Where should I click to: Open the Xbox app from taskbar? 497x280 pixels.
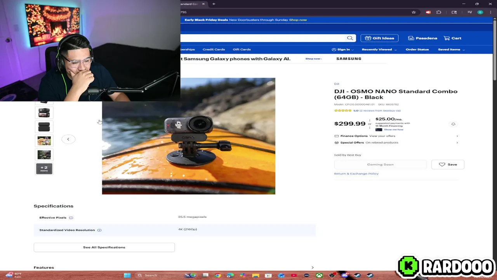[x=319, y=275]
